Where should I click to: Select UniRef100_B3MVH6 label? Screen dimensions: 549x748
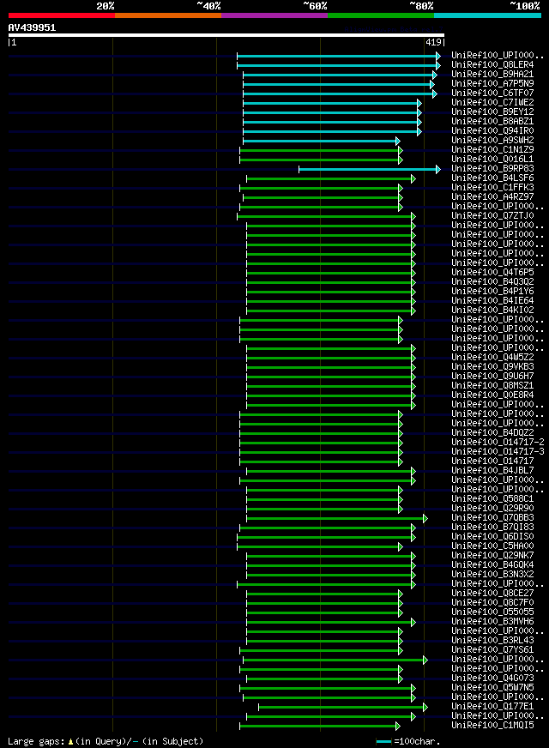[492, 622]
